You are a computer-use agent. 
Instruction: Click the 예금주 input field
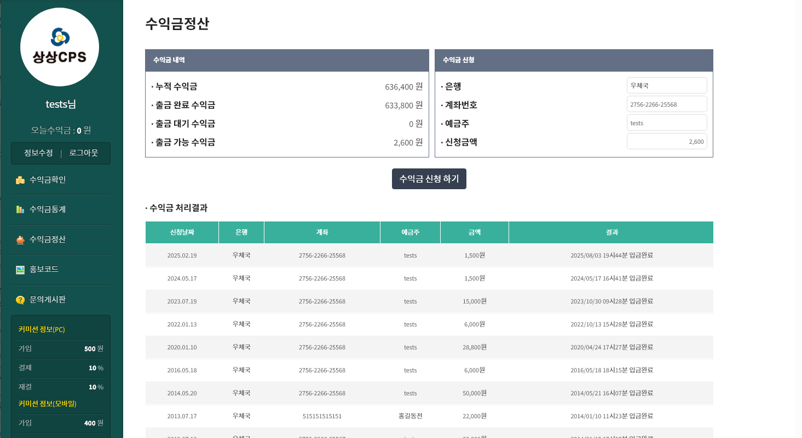tap(666, 122)
